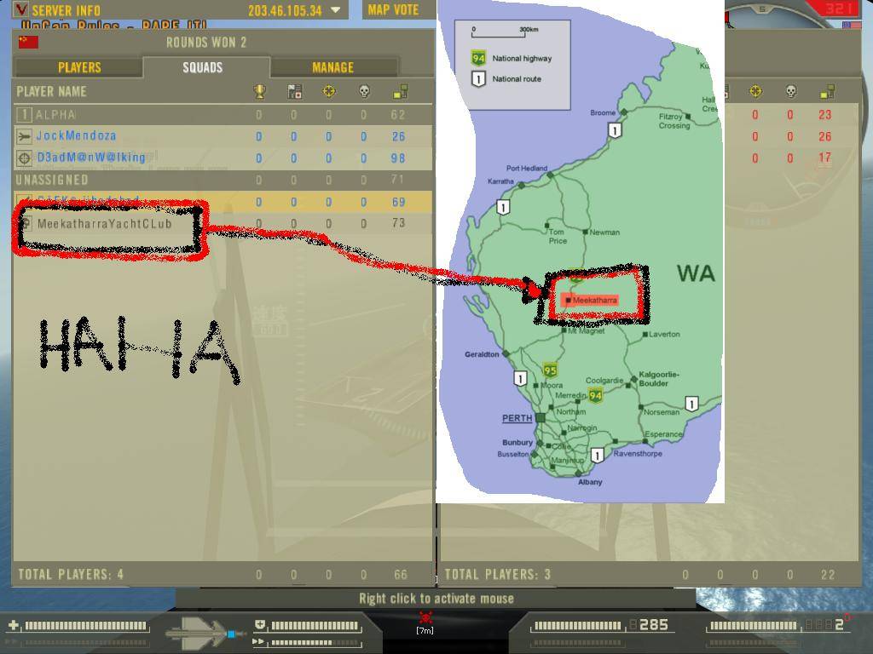Image resolution: width=873 pixels, height=654 pixels.
Task: Open the 203.46.105.34 server selector
Action: [285, 10]
